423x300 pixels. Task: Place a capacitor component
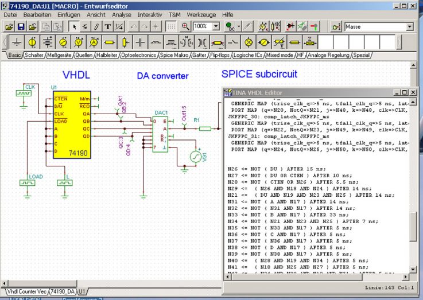[140, 42]
